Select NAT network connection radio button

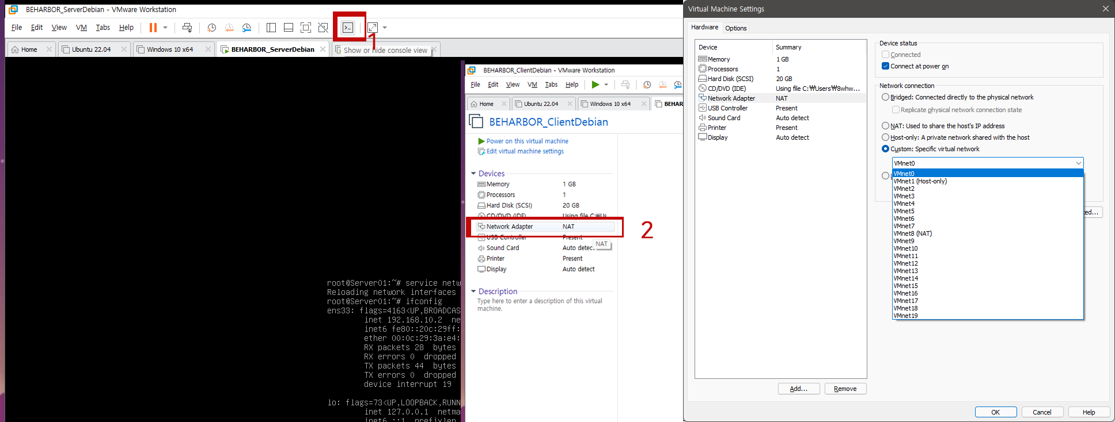click(x=886, y=126)
